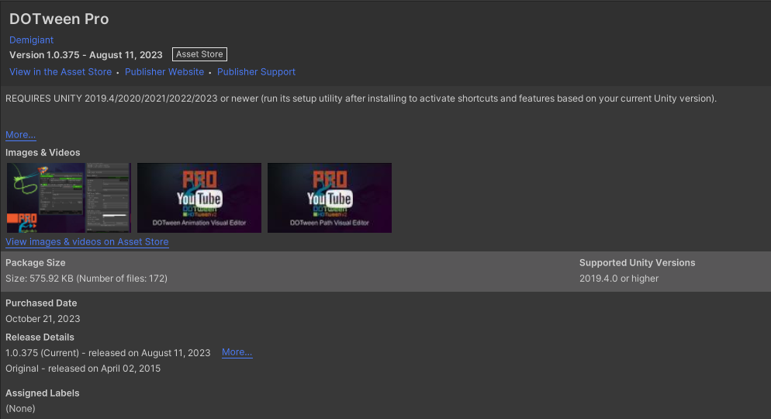Click the Asset Store tag badge

point(199,54)
